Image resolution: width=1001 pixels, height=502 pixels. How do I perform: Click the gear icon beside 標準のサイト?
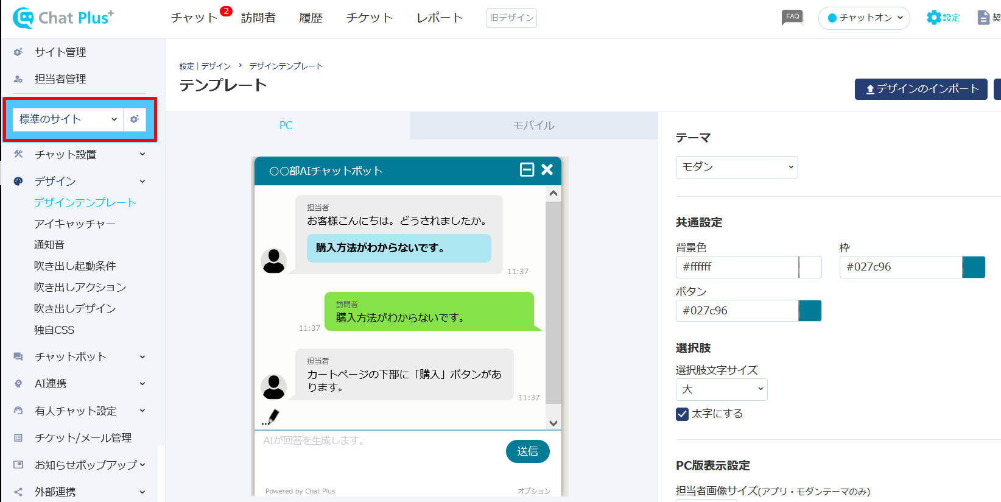135,119
